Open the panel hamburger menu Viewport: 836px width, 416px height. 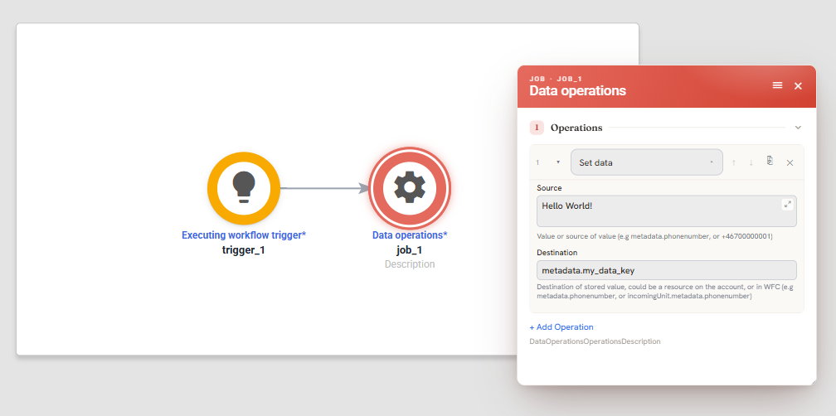point(777,85)
